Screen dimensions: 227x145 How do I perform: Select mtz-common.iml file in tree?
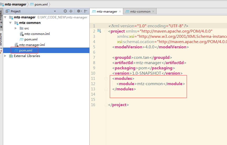click(x=37, y=34)
